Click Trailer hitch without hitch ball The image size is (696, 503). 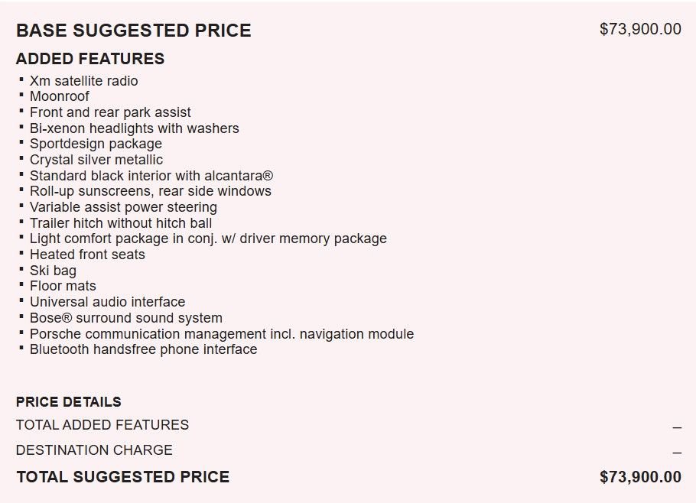click(121, 222)
